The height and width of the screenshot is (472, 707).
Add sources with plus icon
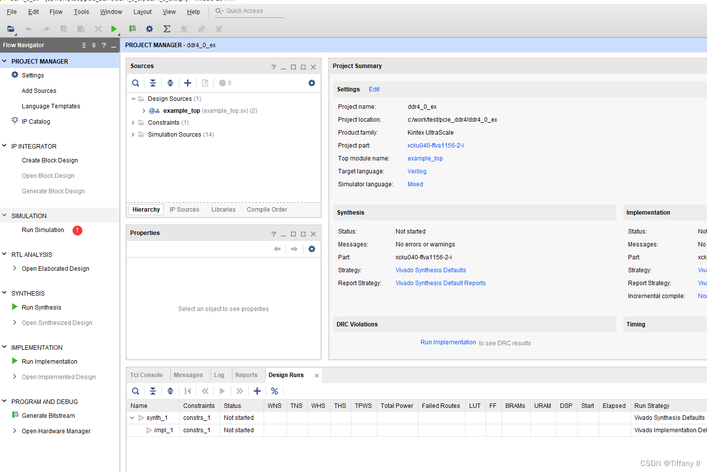(x=188, y=83)
